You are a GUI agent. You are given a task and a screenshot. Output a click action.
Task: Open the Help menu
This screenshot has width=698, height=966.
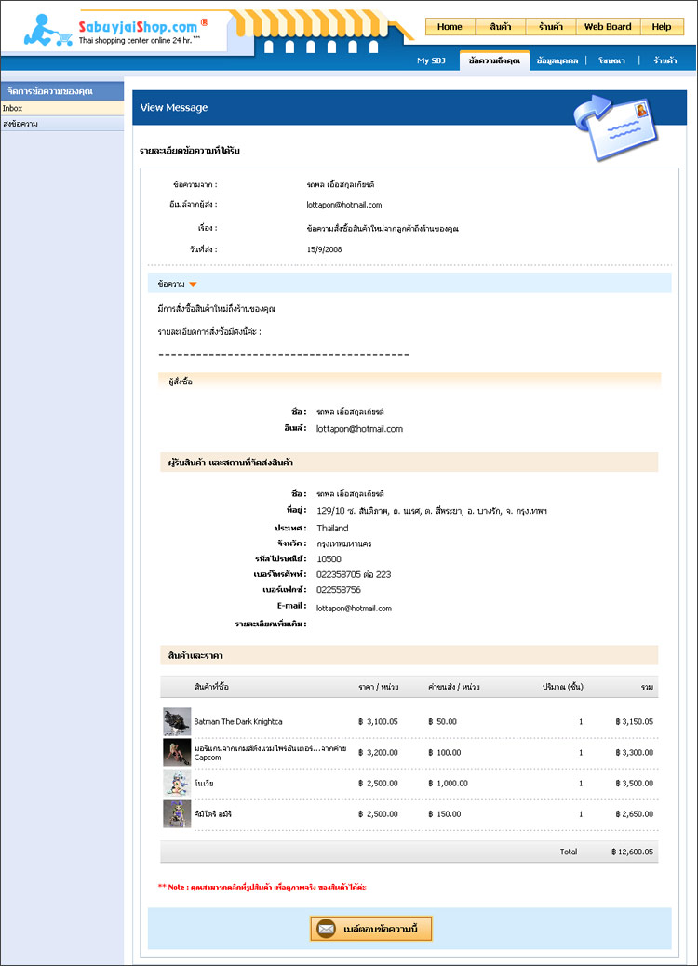pyautogui.click(x=661, y=27)
